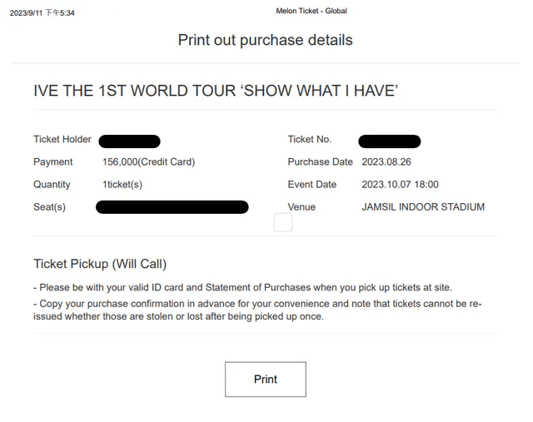533x422 pixels.
Task: Click the redacted ticket holder name
Action: click(128, 141)
